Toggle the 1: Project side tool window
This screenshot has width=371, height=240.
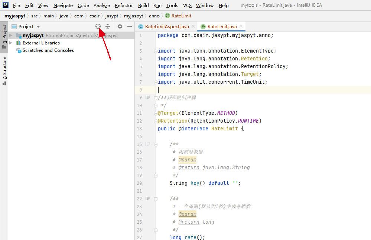(x=4, y=37)
